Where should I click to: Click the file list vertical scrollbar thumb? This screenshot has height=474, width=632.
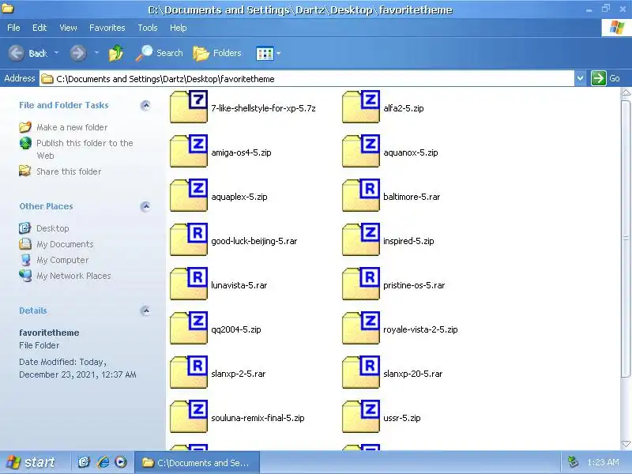tap(626, 238)
